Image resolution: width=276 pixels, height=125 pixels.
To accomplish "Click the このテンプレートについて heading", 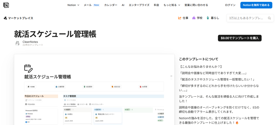I will tap(199, 59).
